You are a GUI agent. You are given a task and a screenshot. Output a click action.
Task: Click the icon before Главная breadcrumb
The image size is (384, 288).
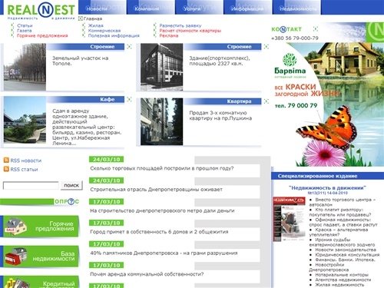tap(81, 18)
